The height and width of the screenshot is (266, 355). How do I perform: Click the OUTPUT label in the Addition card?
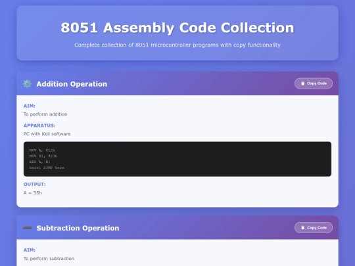pos(34,185)
